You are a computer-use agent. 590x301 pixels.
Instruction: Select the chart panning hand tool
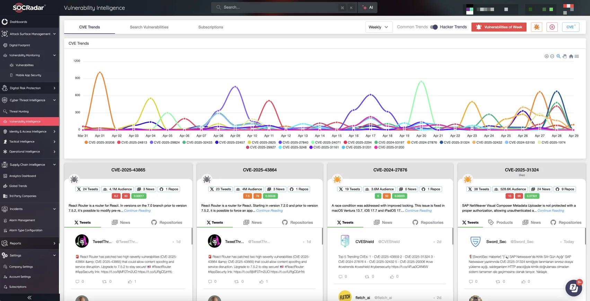[565, 56]
